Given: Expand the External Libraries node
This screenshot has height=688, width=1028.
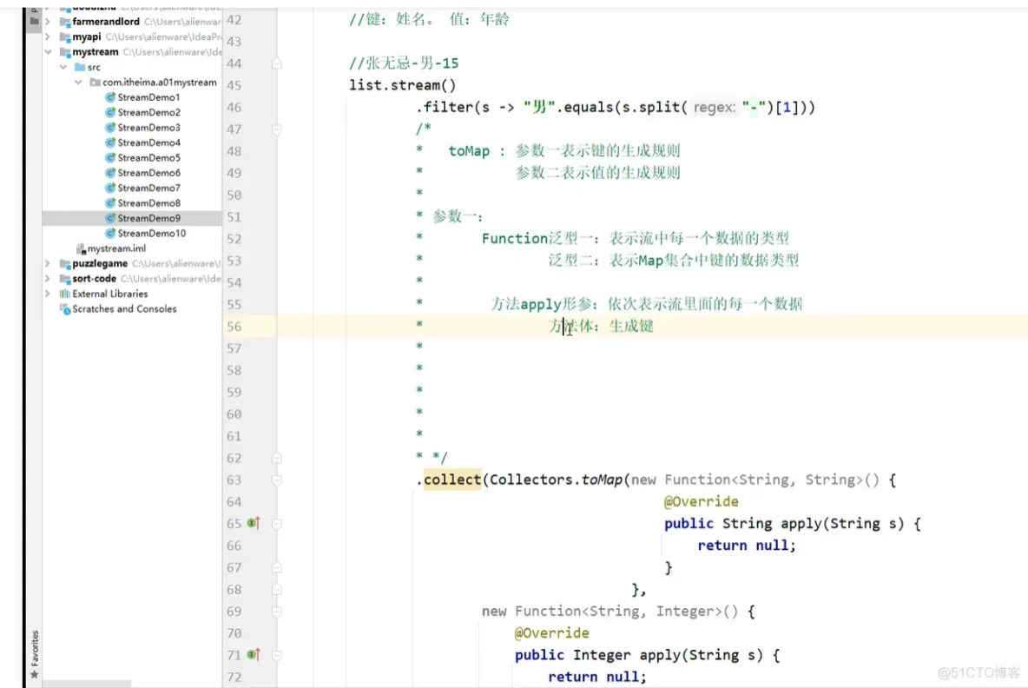Looking at the screenshot, I should (48, 294).
